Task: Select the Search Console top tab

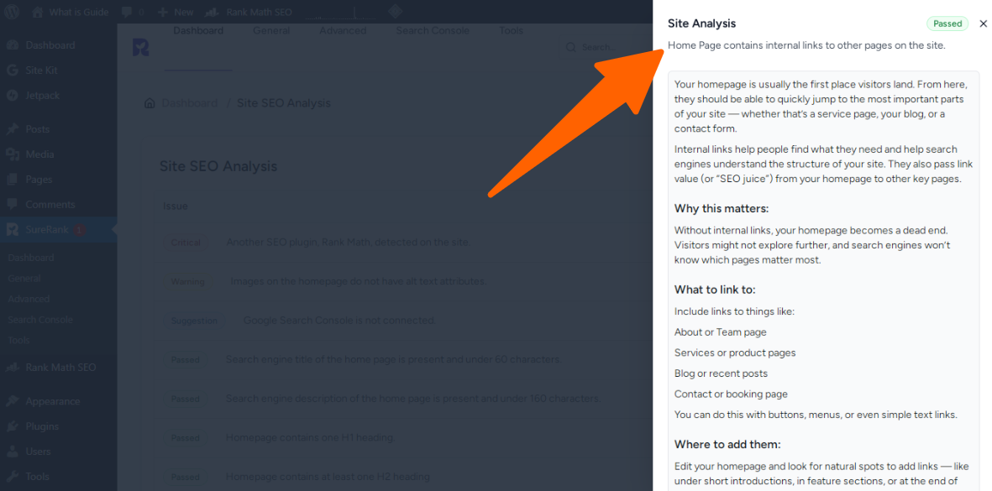Action: pos(433,30)
